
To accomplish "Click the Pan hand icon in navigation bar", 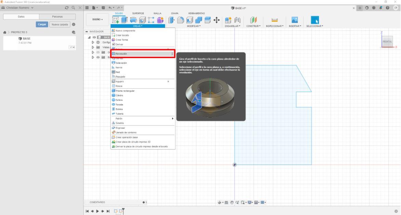I will pos(232,202).
